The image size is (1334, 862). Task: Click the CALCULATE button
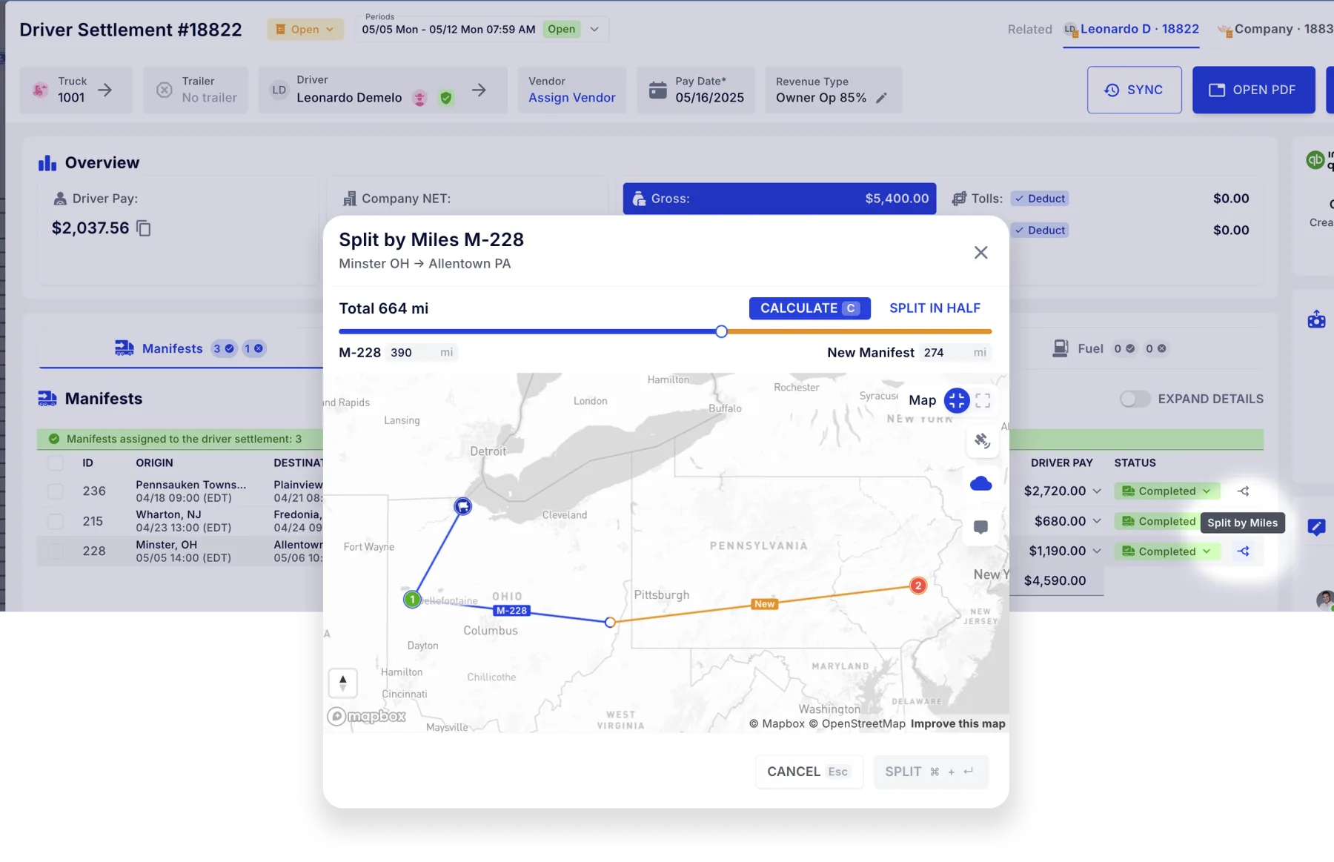coord(809,308)
